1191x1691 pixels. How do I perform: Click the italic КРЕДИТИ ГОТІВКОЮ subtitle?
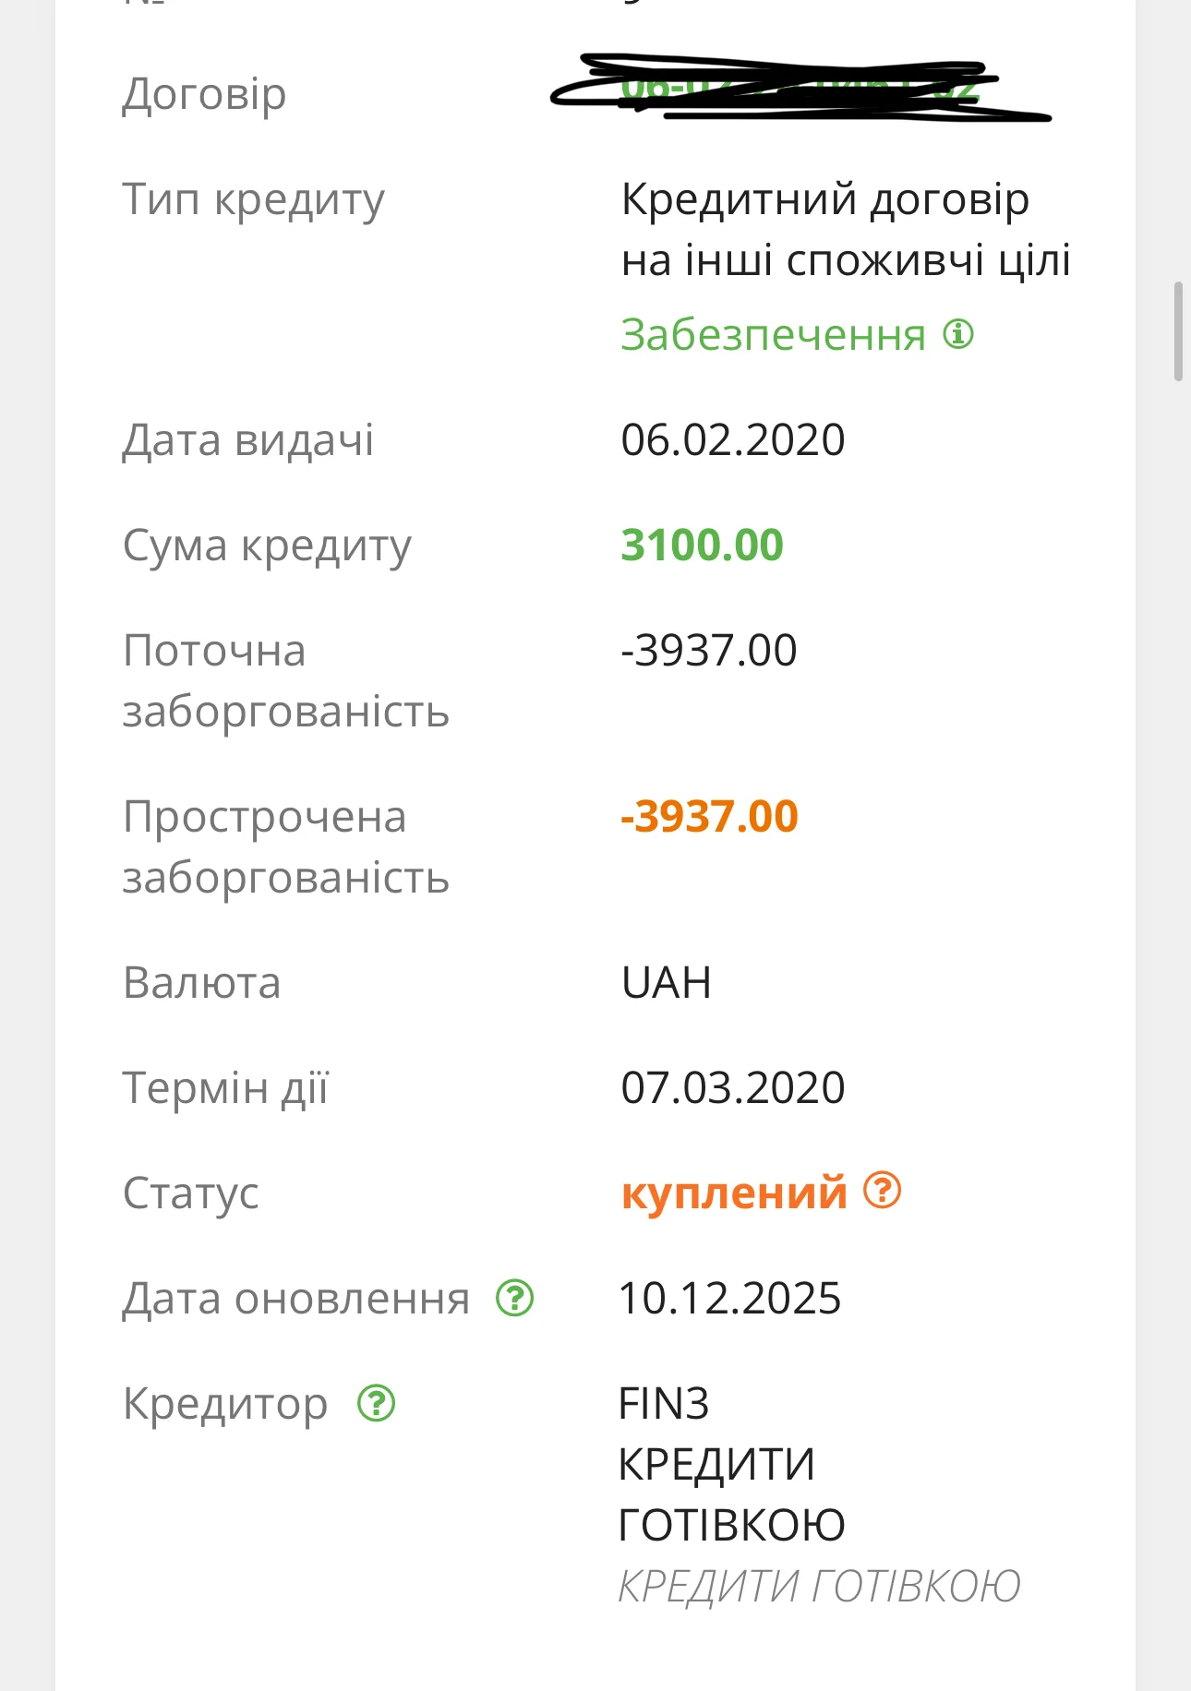point(819,1586)
